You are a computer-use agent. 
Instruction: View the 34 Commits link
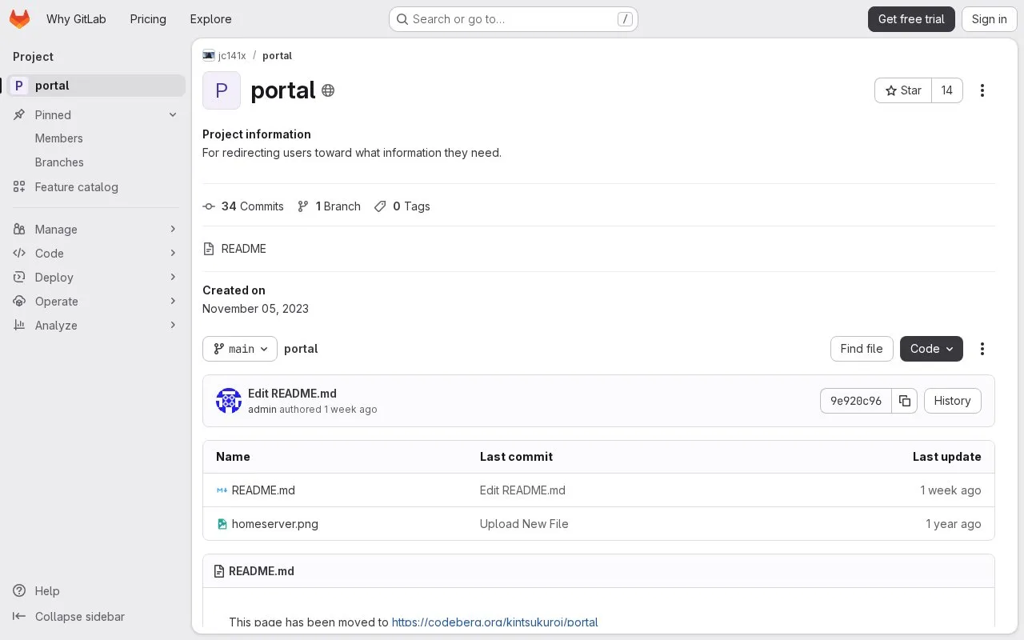(243, 206)
